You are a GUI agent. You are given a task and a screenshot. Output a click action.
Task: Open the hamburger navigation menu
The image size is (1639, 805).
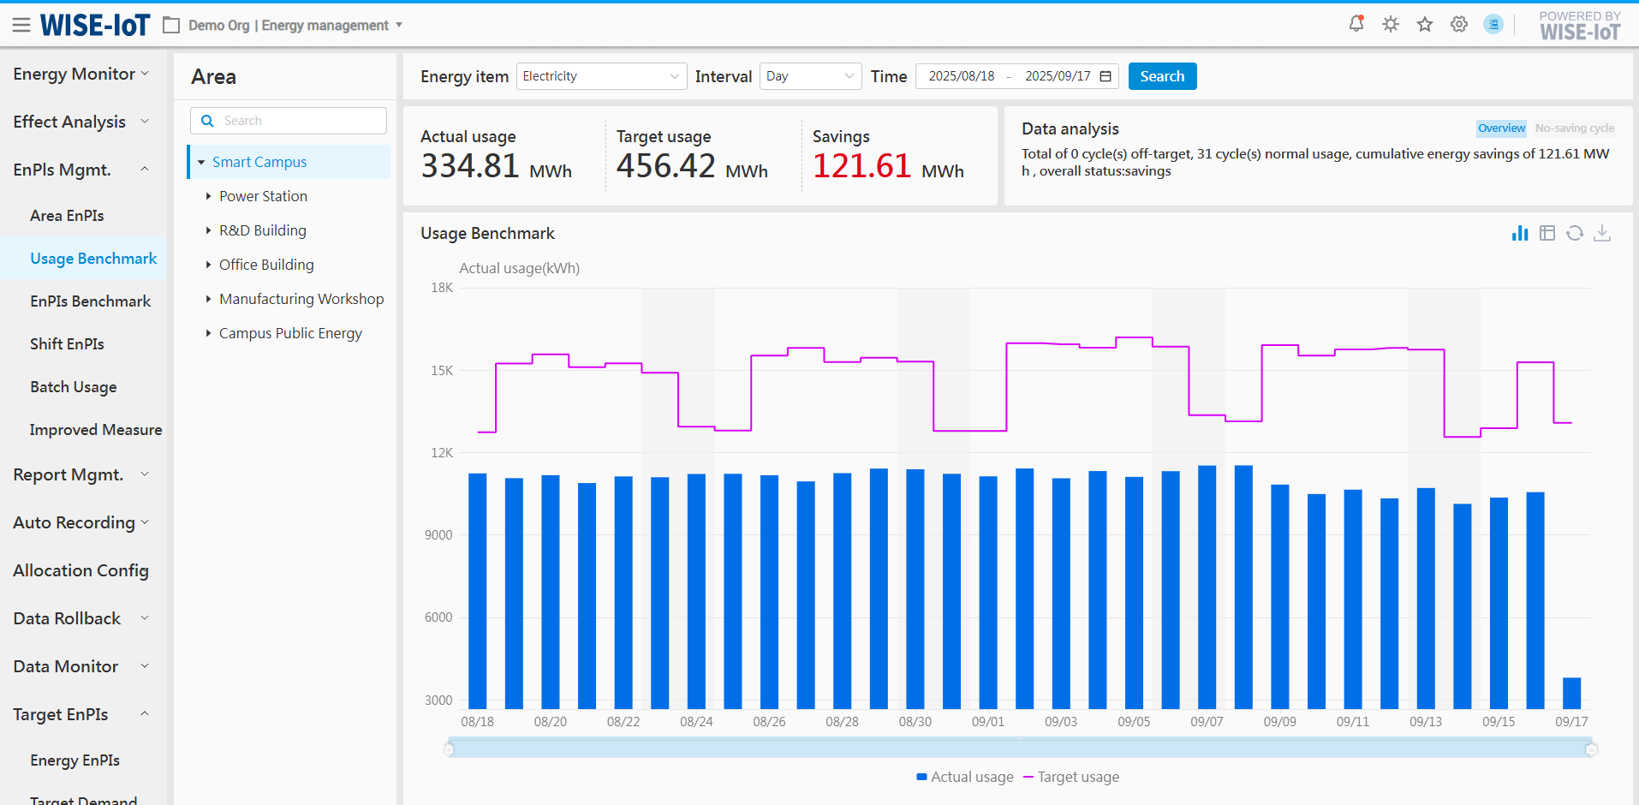pos(21,25)
